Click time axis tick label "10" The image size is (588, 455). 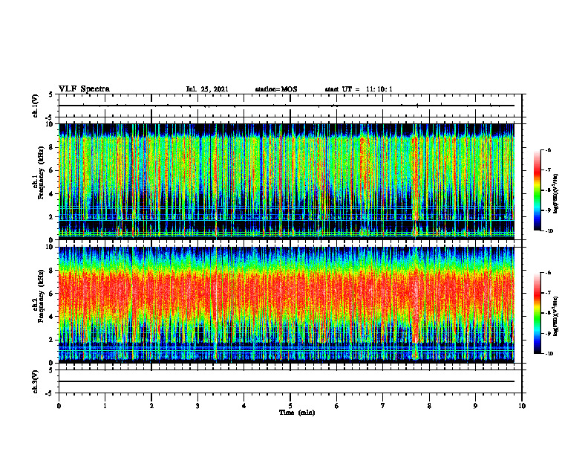click(x=522, y=406)
